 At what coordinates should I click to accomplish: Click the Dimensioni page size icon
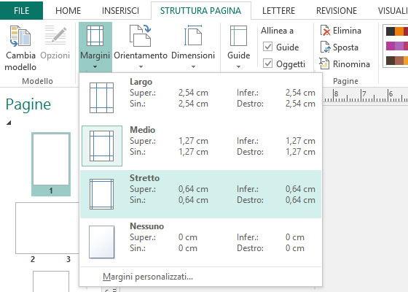(193, 36)
